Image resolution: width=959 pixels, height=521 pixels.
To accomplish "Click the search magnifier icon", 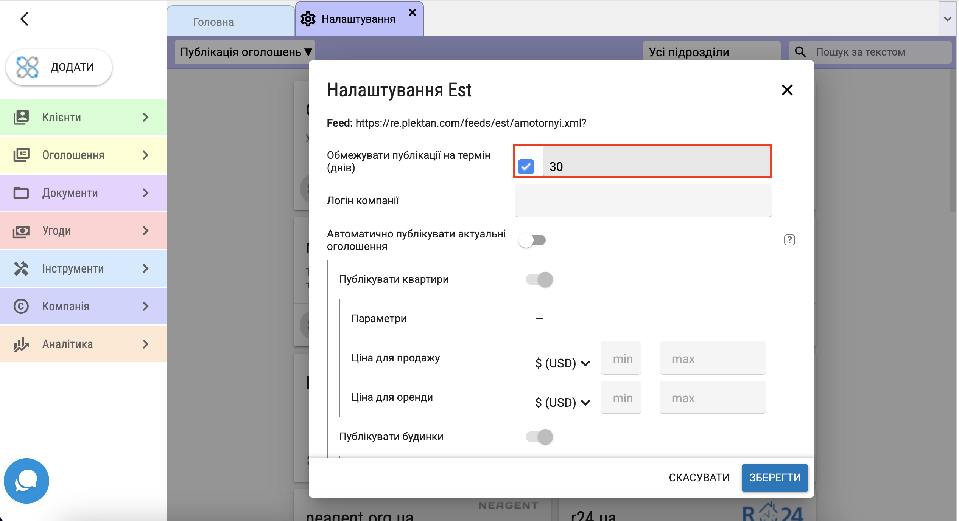I will click(x=800, y=52).
